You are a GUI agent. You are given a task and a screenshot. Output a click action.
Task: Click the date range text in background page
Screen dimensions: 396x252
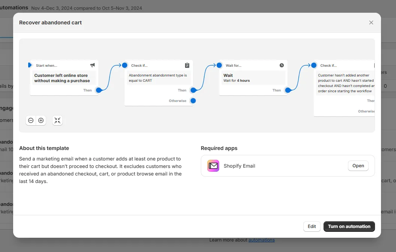[x=87, y=8]
